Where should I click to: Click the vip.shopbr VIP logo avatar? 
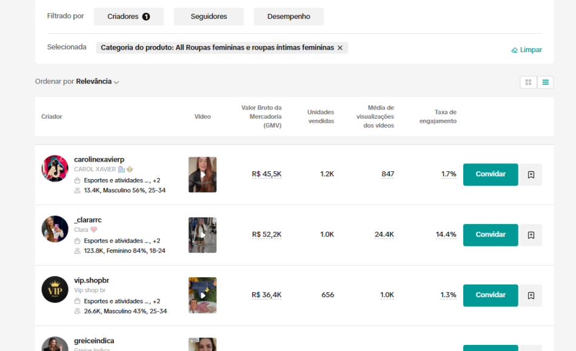coord(55,289)
